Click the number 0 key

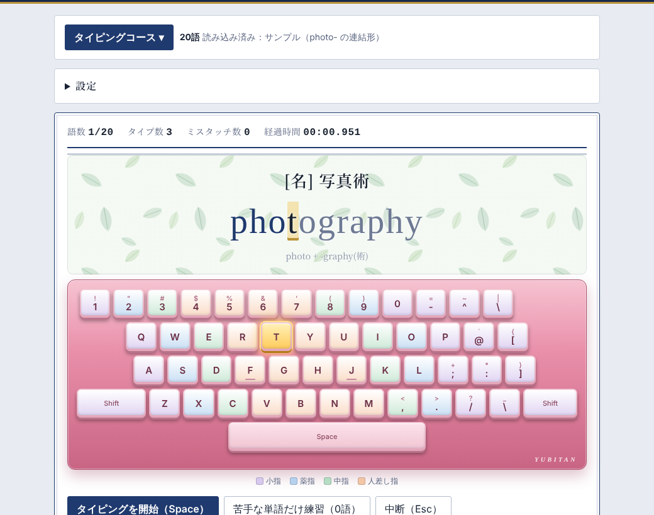coord(397,303)
